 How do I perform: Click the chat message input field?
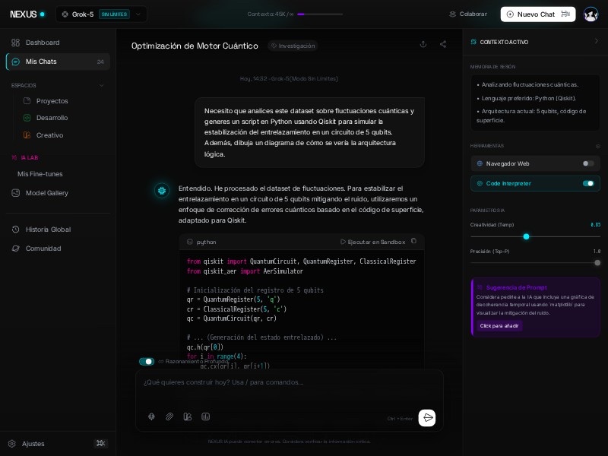[289, 382]
